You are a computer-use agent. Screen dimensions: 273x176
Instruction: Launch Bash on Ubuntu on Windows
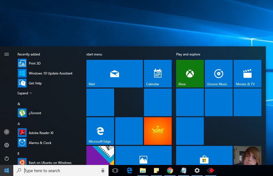[50, 162]
